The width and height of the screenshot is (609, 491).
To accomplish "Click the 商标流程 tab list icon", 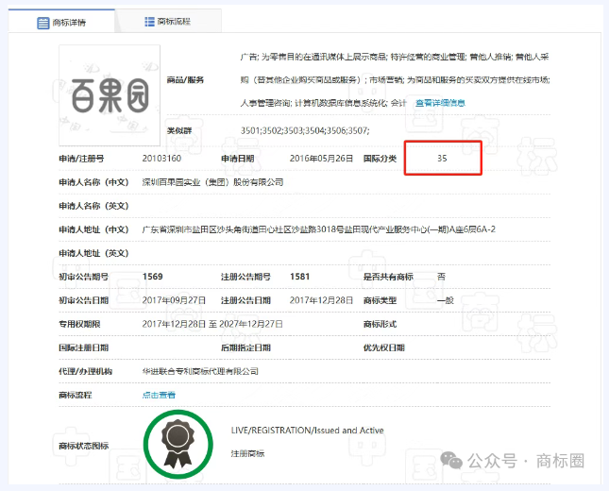I will pyautogui.click(x=151, y=22).
